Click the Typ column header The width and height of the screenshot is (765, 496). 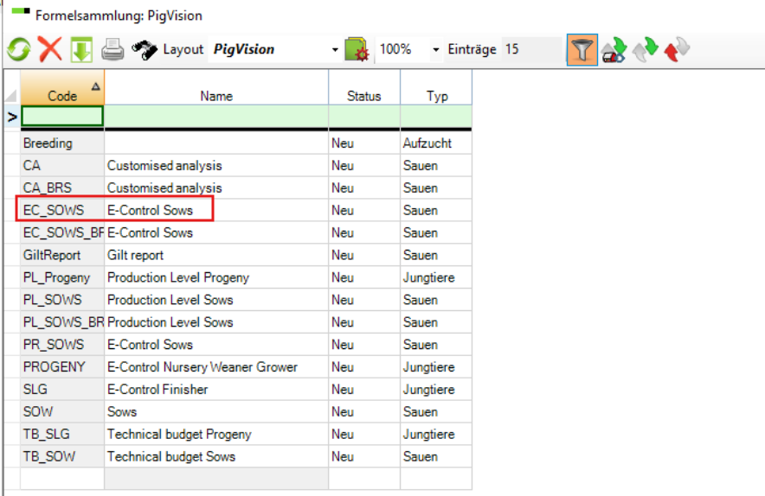(436, 87)
